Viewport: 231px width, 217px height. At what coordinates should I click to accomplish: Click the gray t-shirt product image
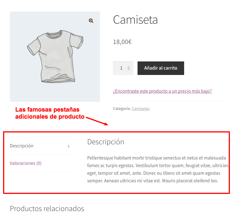point(55,57)
